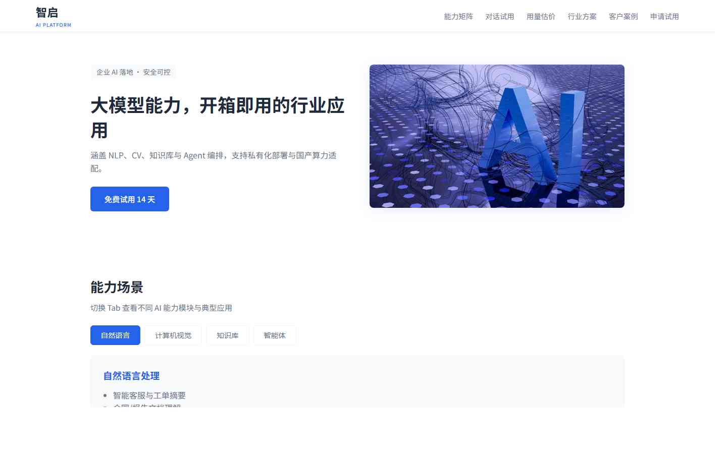Select 行业方案 in top navigation
The image size is (727, 454).
(582, 17)
